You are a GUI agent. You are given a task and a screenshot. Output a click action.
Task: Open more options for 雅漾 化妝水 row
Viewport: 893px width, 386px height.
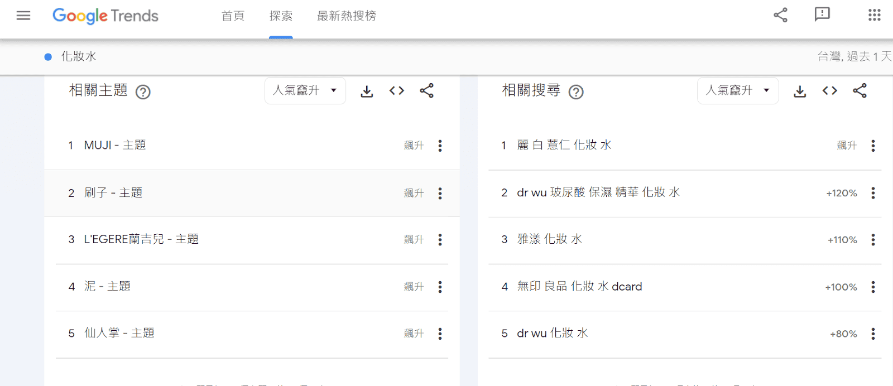tap(873, 240)
